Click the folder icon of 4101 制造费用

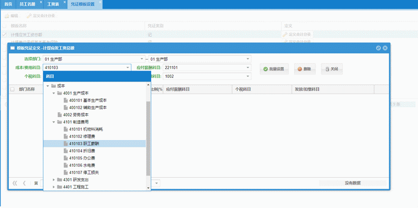click(x=59, y=122)
